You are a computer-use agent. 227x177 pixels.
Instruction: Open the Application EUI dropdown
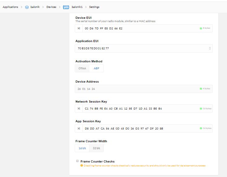(x=210, y=48)
